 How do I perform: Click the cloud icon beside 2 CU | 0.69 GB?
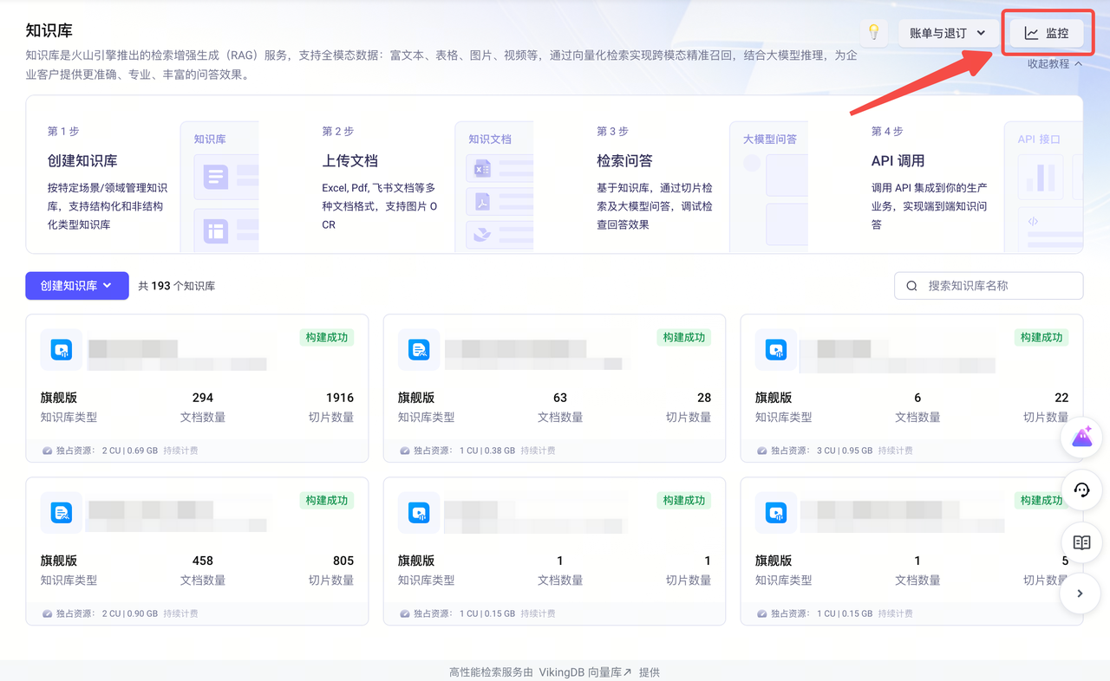click(48, 451)
